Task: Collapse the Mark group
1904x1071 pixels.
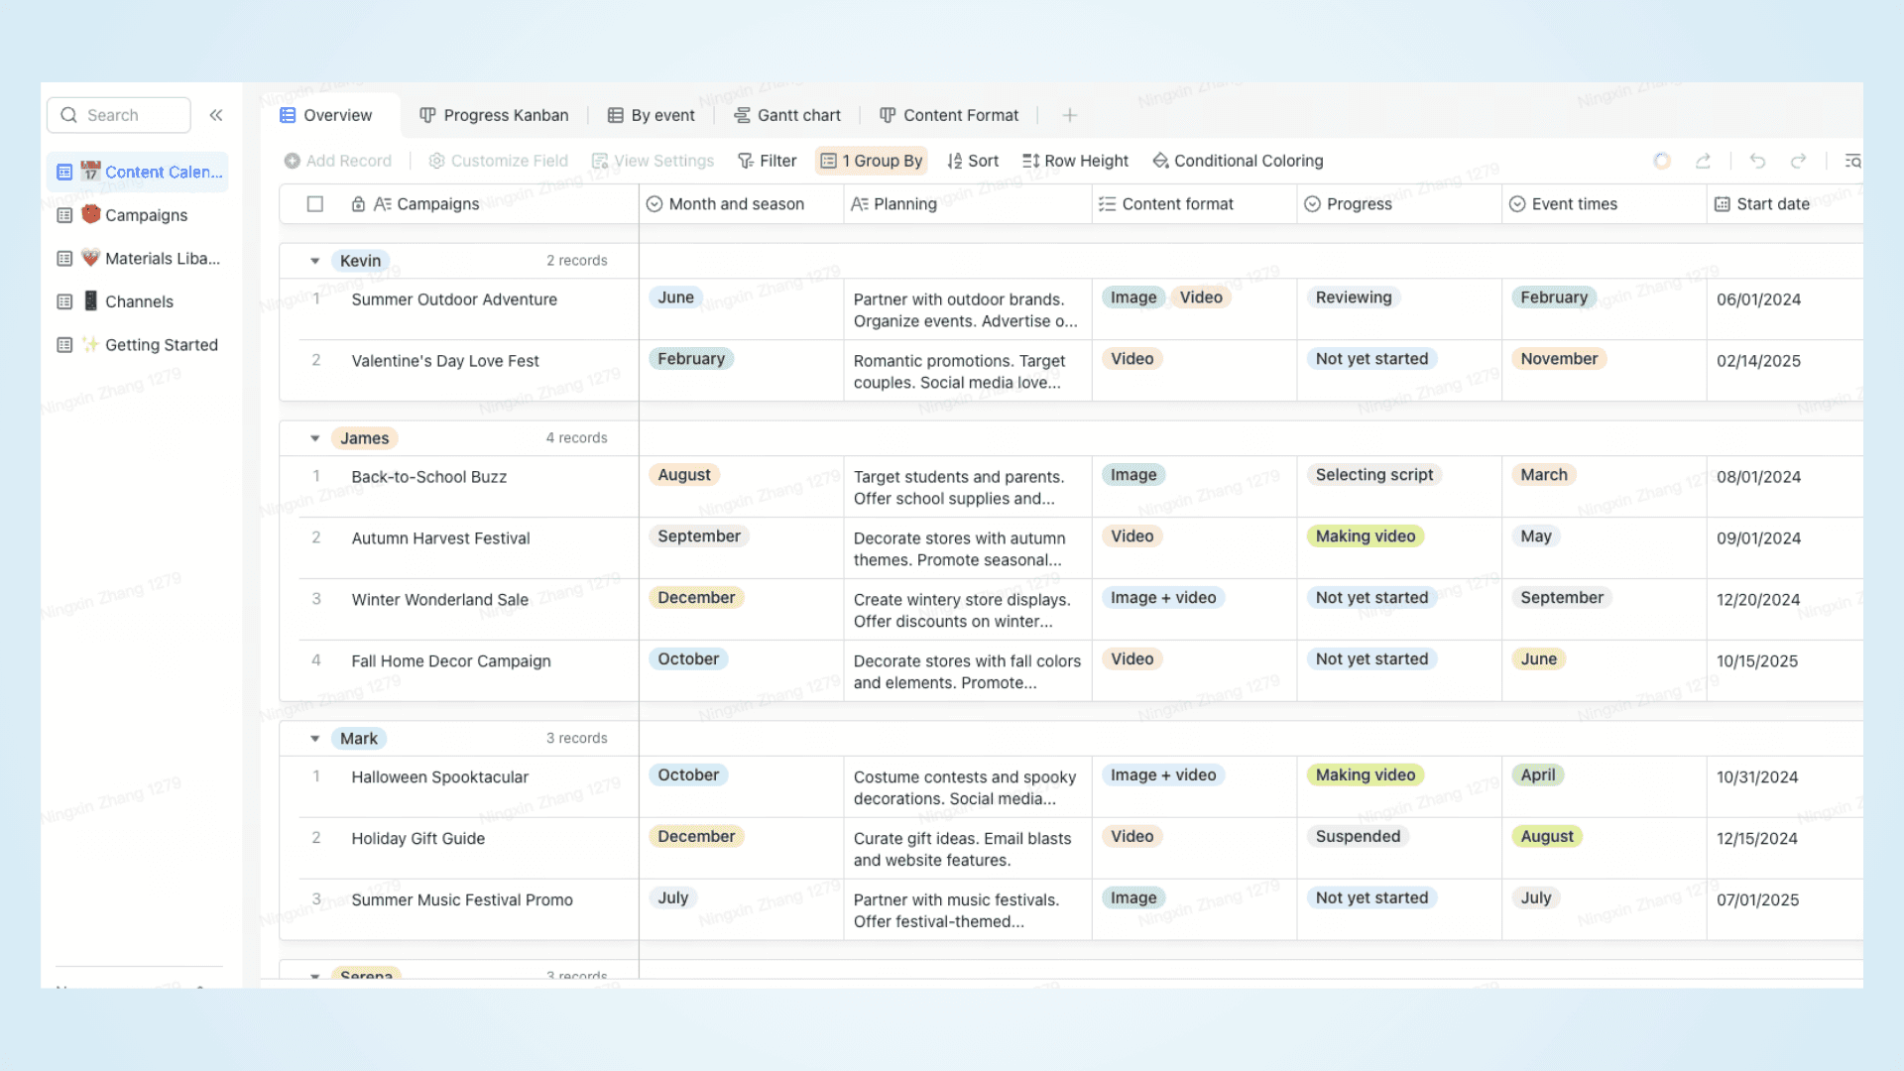Action: [314, 738]
